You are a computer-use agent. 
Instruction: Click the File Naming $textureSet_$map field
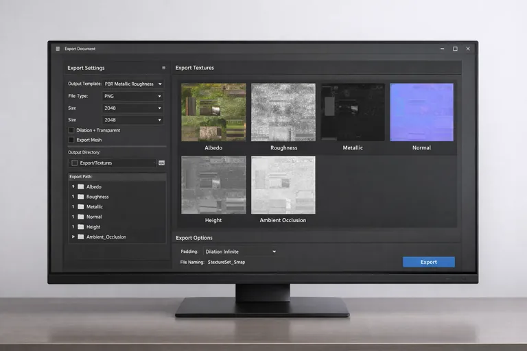[x=226, y=263]
